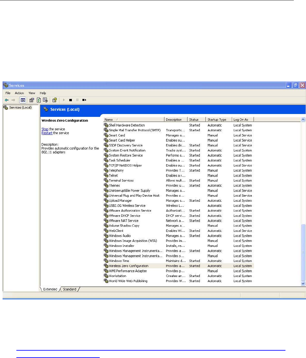Select the System Event Notification service
The image size is (306, 358).
coord(179,150)
